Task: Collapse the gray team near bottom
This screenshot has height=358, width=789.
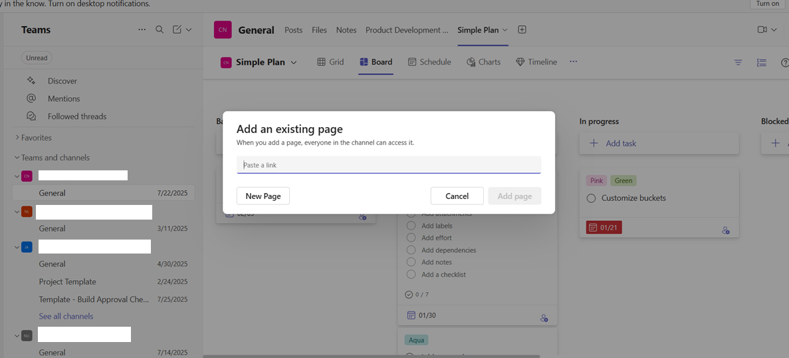Action: (x=17, y=335)
